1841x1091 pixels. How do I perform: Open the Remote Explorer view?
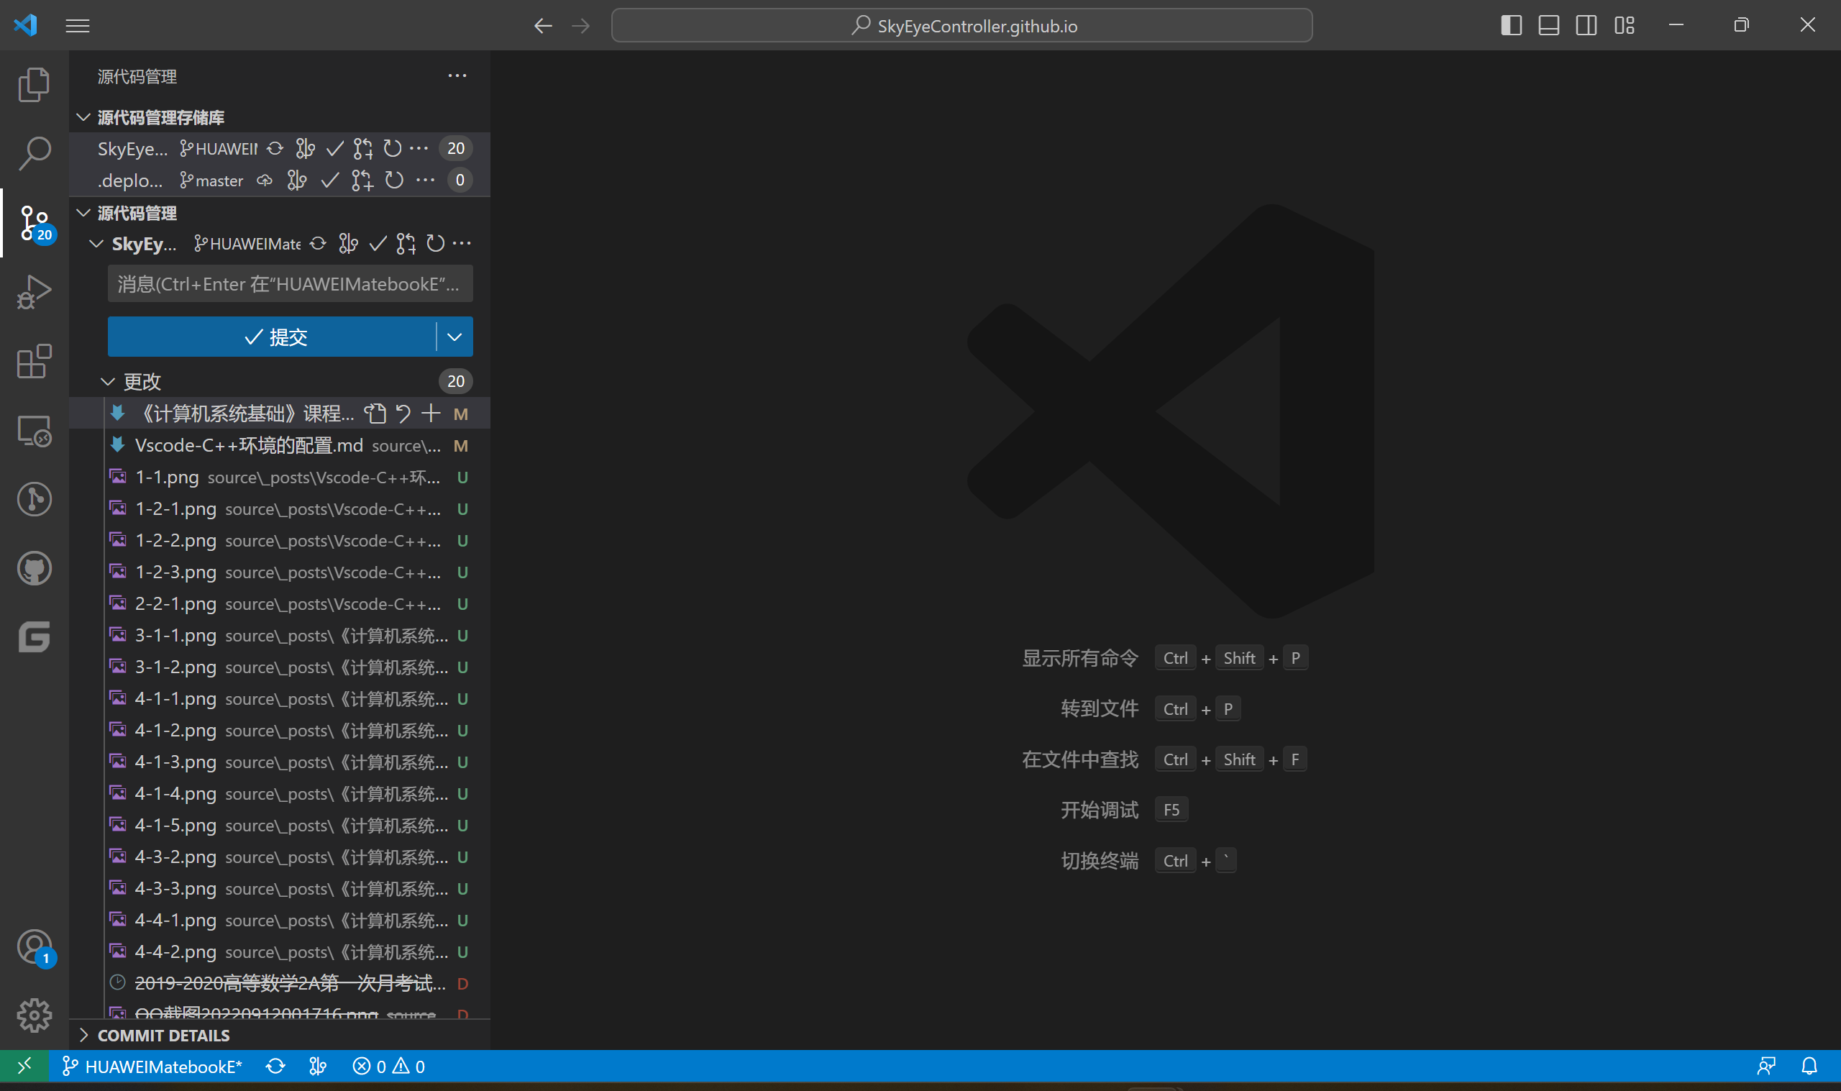click(x=34, y=430)
